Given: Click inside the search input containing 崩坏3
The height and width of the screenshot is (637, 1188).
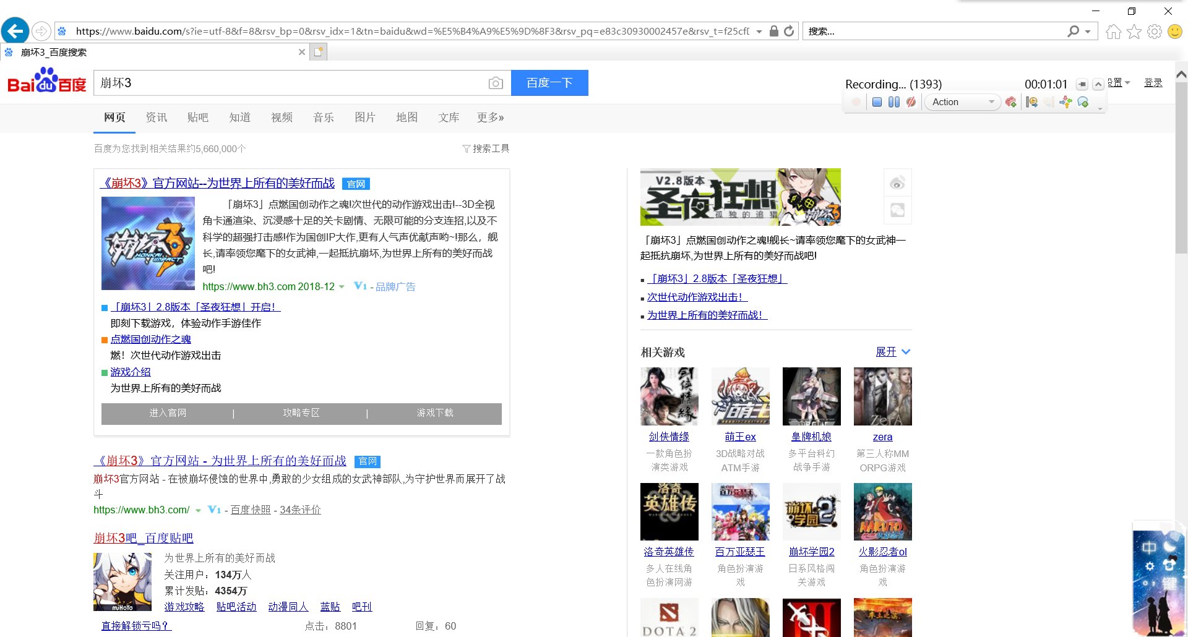Looking at the screenshot, I should [x=278, y=82].
